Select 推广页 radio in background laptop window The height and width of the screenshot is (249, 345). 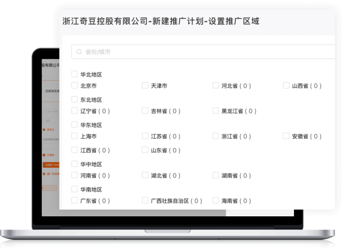point(44,174)
